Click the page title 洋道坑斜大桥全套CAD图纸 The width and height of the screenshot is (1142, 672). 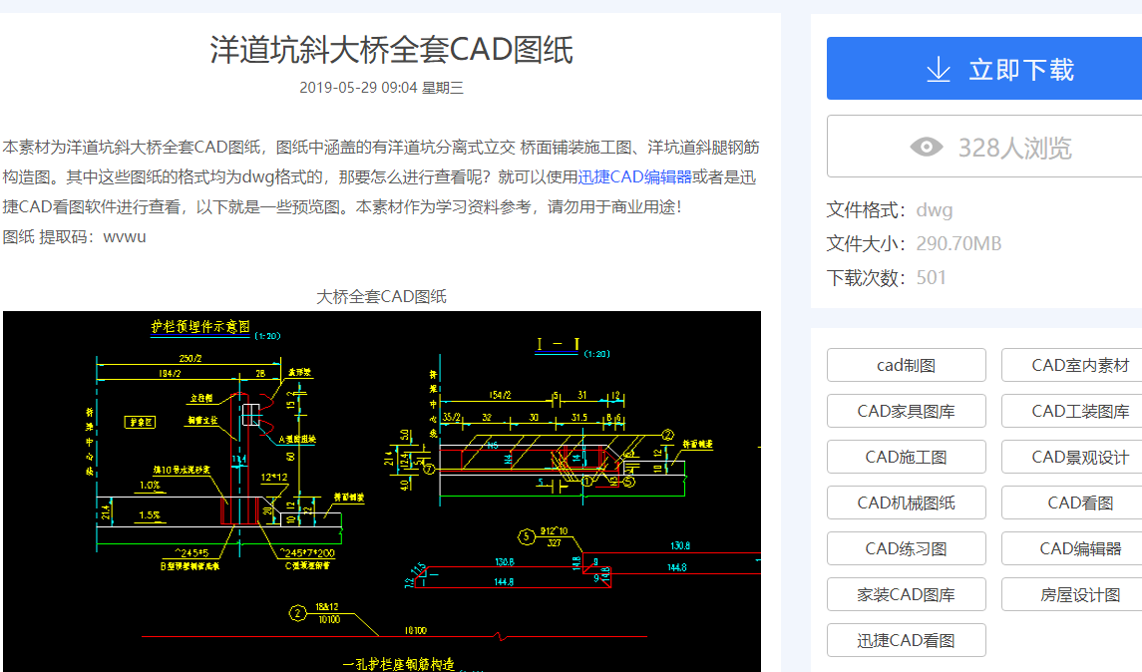[x=391, y=50]
